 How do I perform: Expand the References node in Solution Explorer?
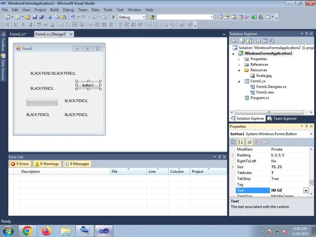click(x=239, y=65)
